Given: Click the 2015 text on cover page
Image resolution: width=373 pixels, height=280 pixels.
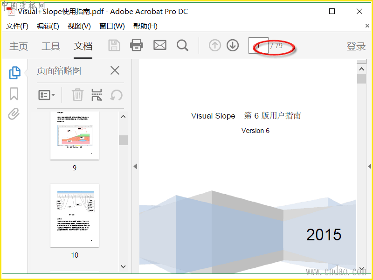Looking at the screenshot, I should click(x=324, y=235).
